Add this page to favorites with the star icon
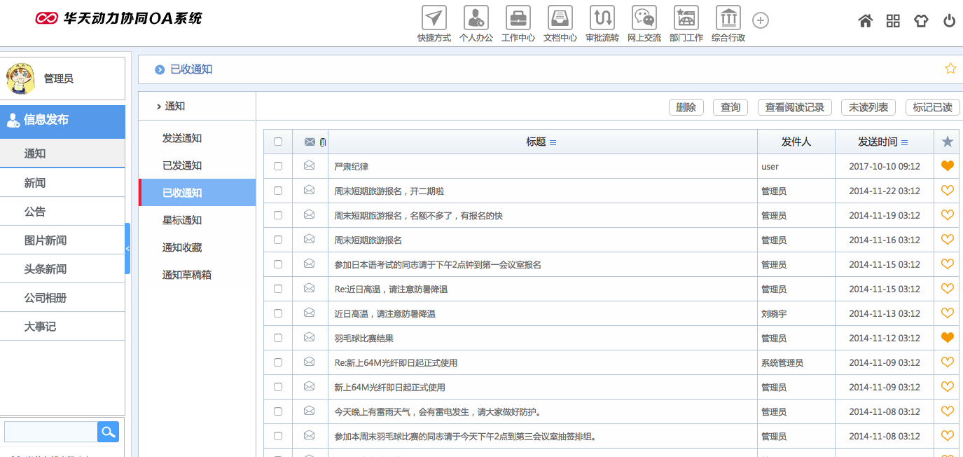This screenshot has width=963, height=457. point(950,69)
